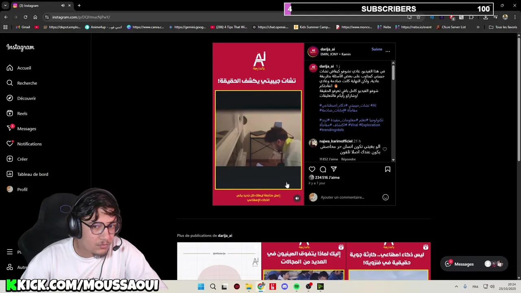Go to Profil page
The height and width of the screenshot is (293, 521).
click(17, 190)
